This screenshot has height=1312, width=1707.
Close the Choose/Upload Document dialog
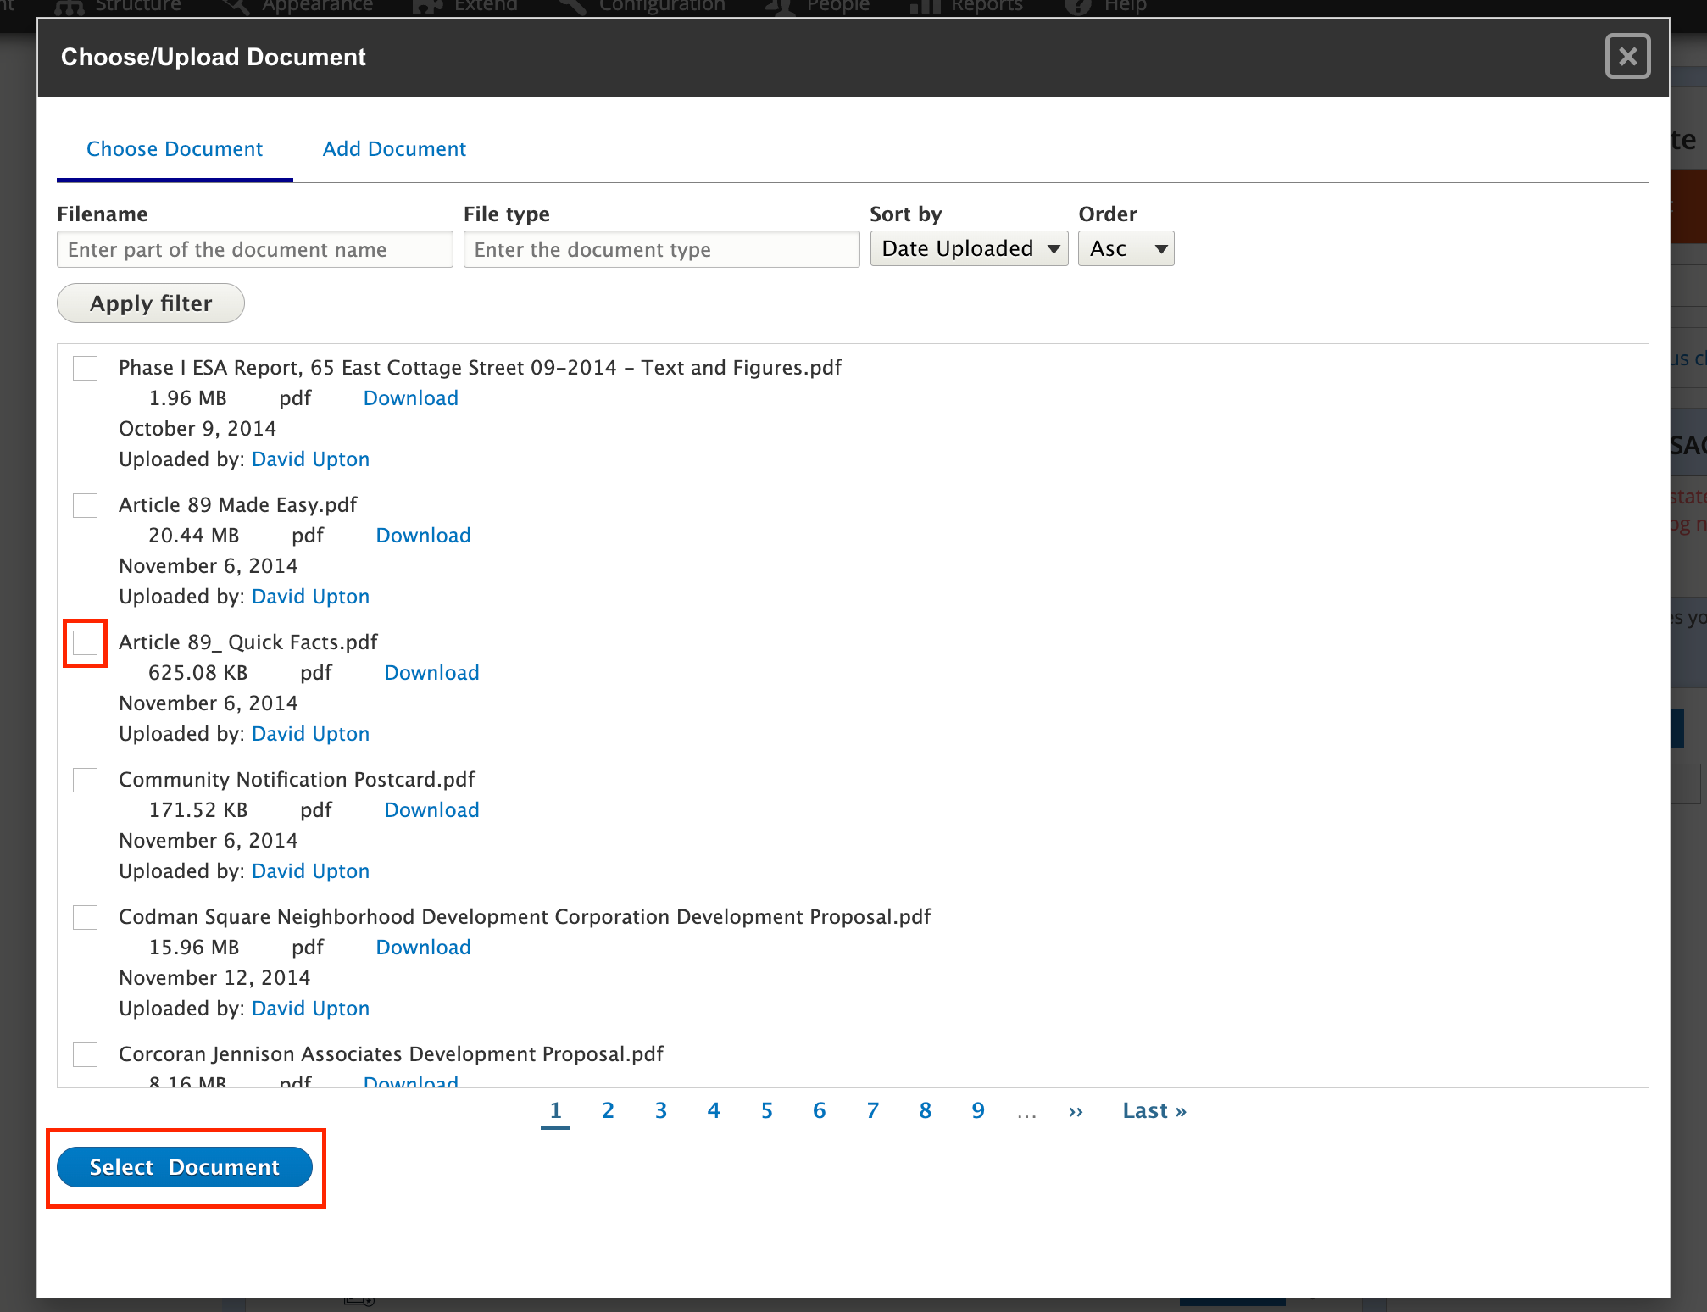point(1626,57)
